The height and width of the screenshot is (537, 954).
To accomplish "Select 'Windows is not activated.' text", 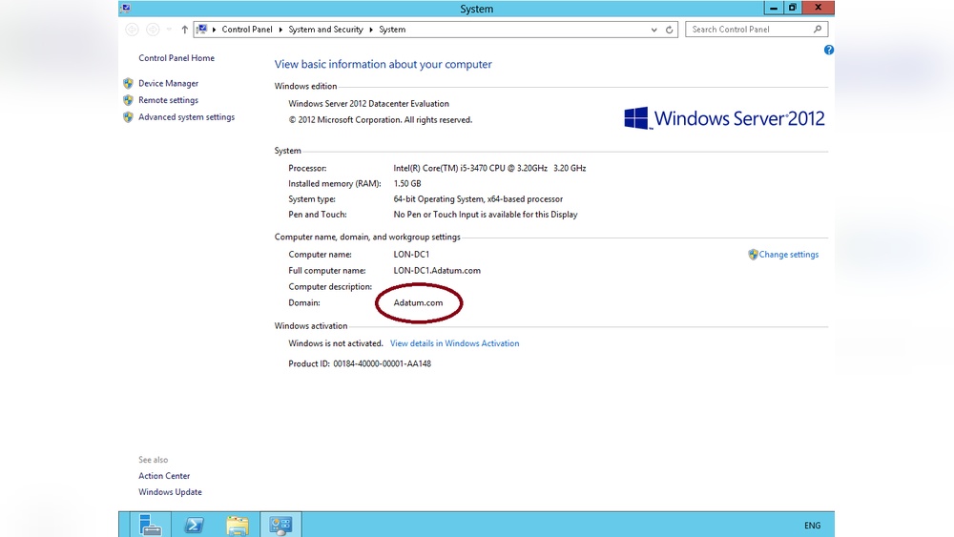I will click(x=335, y=343).
